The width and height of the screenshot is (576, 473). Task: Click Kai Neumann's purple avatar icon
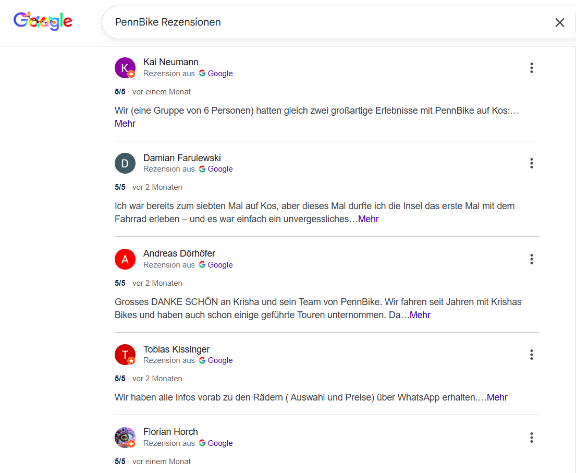tap(125, 68)
